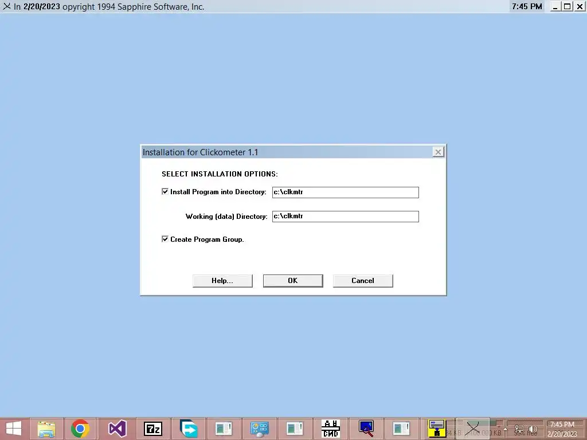The width and height of the screenshot is (587, 440).
Task: Toggle the Install Program into Directory checkbox
Action: (165, 191)
